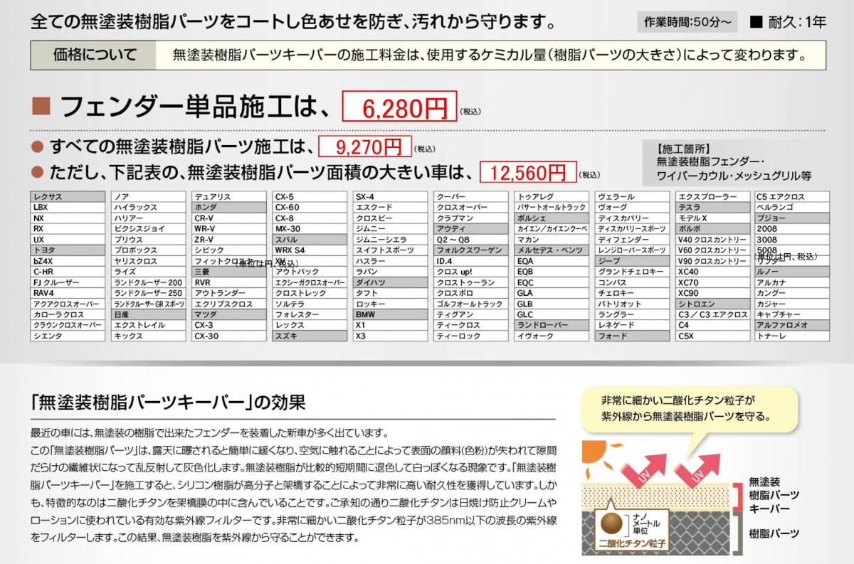Select the BMW brand header cell
The height and width of the screenshot is (564, 854).
(x=391, y=314)
